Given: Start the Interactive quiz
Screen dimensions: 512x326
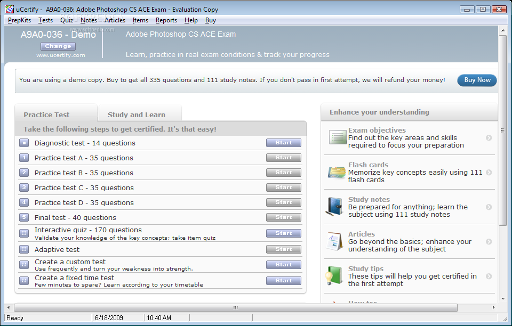Looking at the screenshot, I should [283, 233].
